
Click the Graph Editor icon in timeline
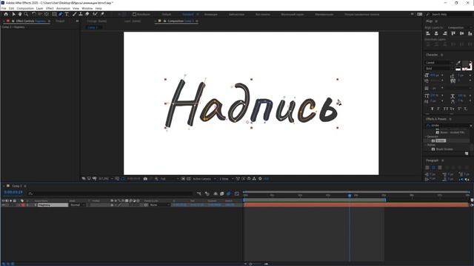(237, 194)
